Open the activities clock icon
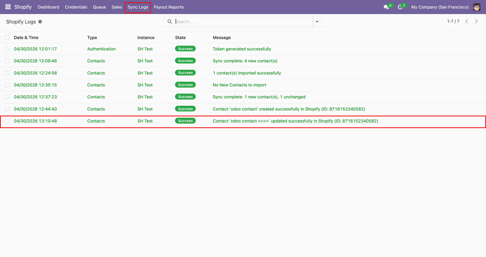The image size is (486, 257). [x=400, y=7]
